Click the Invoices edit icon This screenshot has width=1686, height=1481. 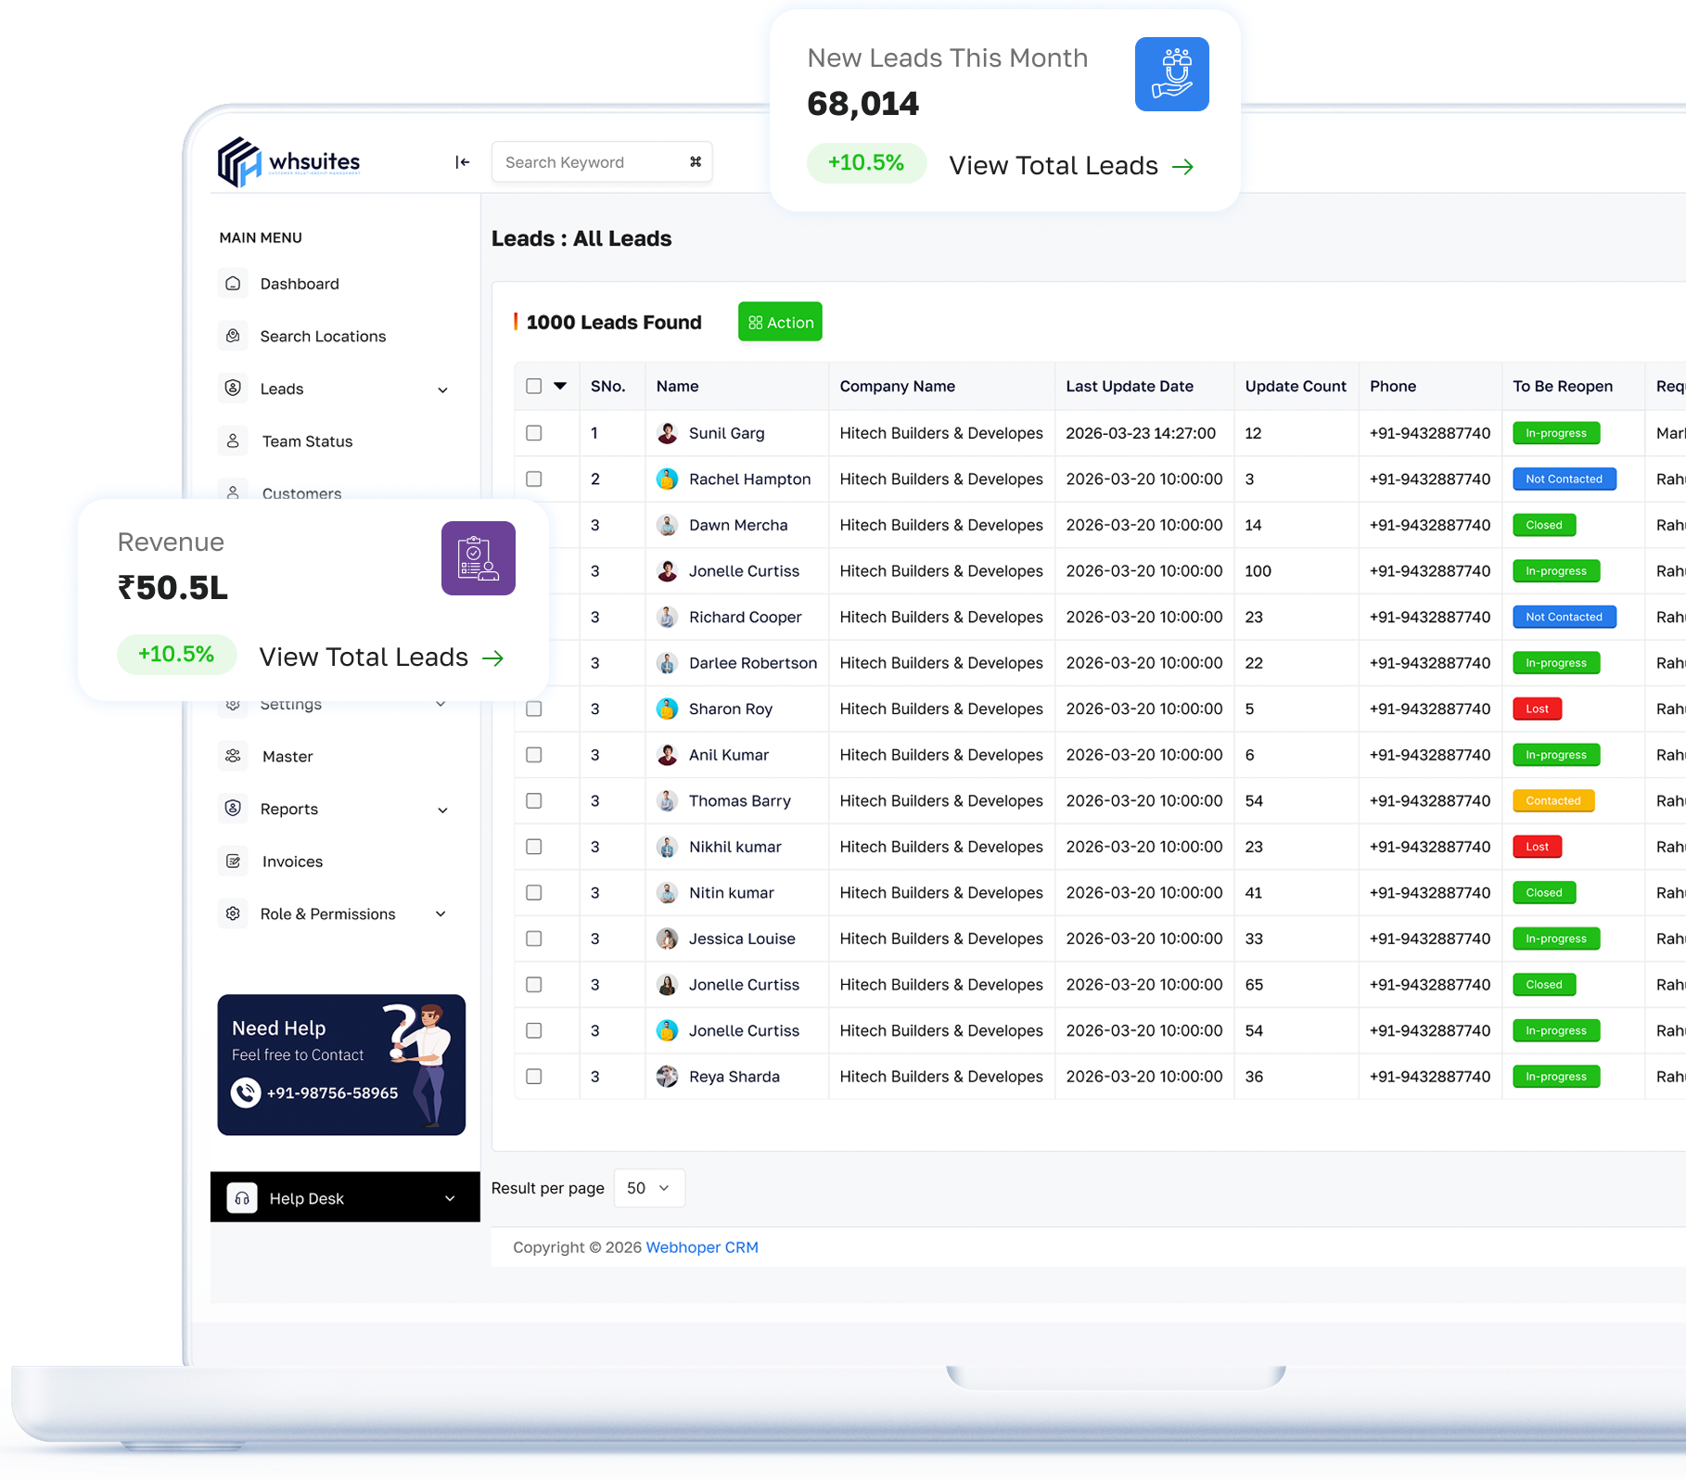coord(233,862)
